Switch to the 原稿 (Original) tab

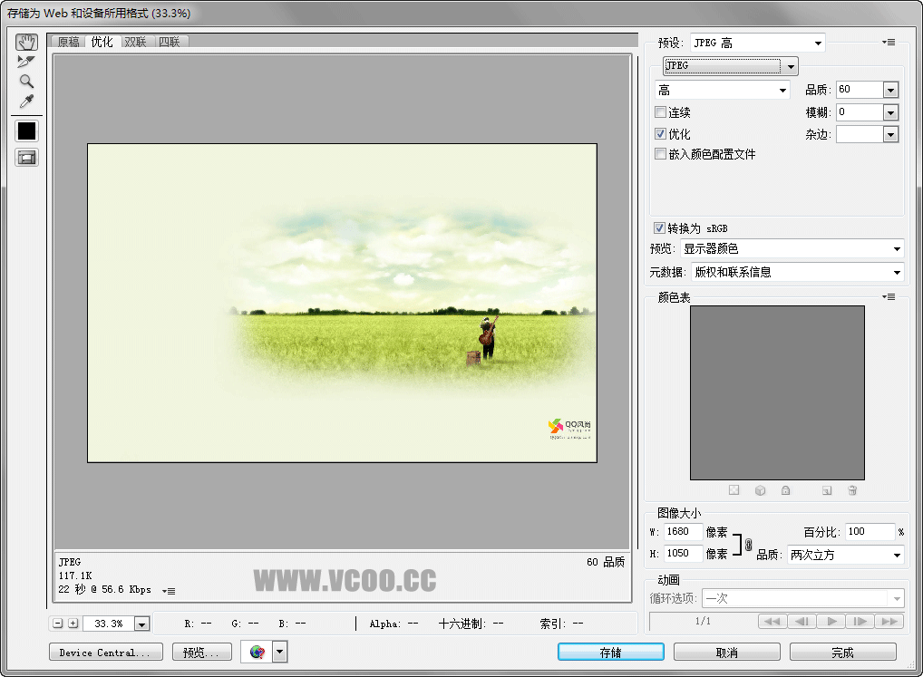pos(69,42)
